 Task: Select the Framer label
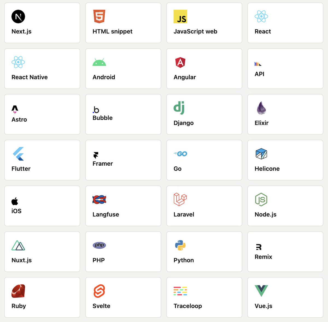pos(102,164)
